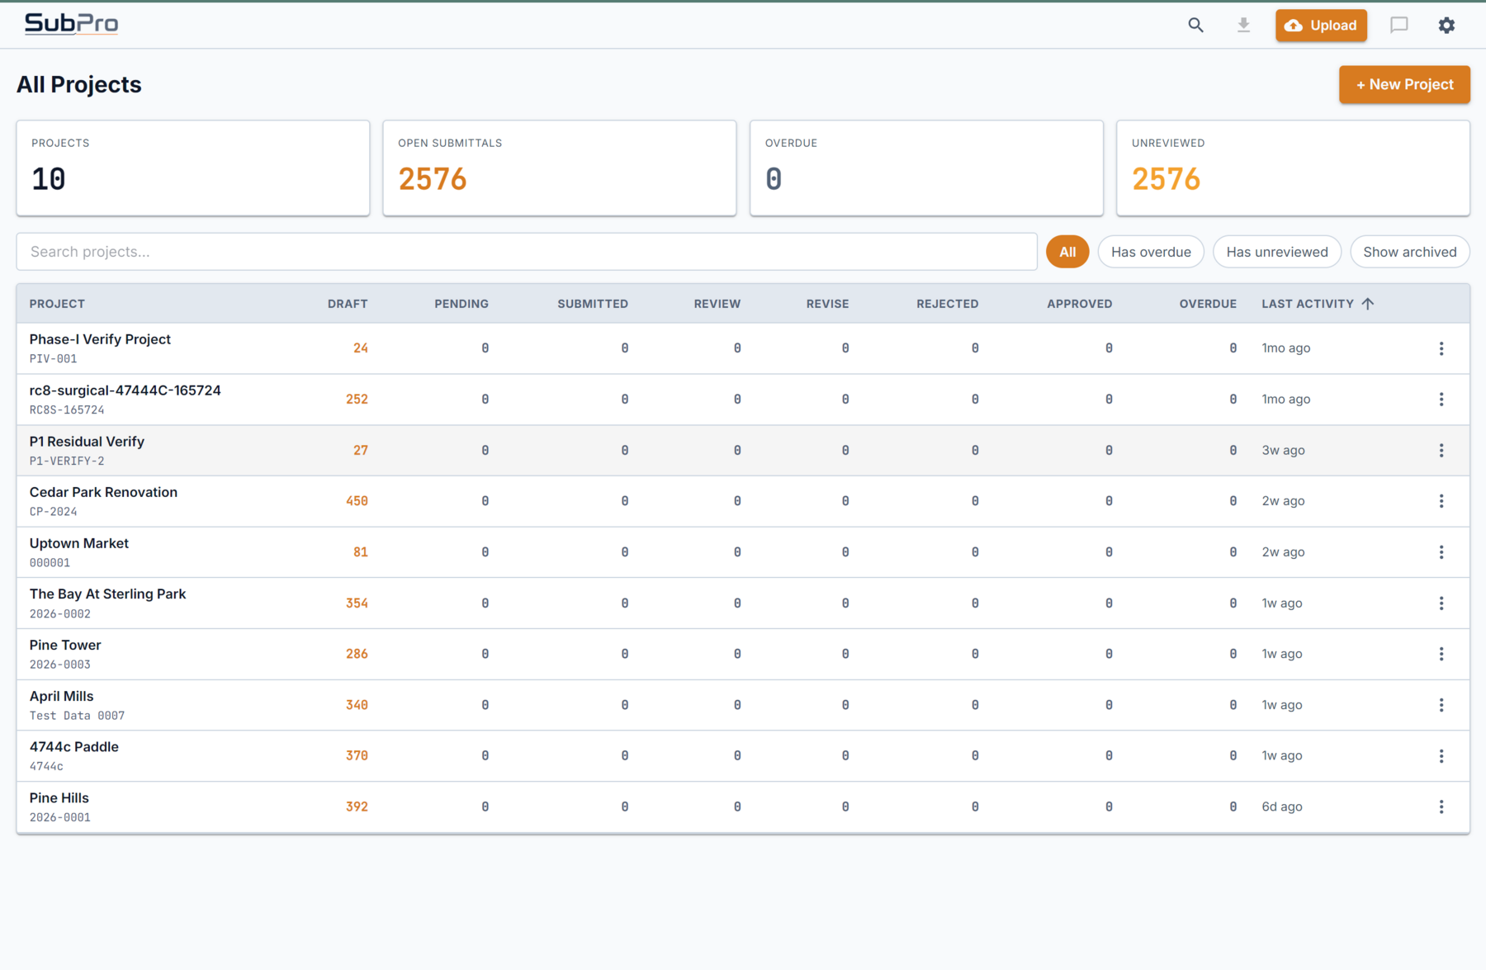Open the more menu for April Mills
The width and height of the screenshot is (1486, 970).
(x=1441, y=705)
